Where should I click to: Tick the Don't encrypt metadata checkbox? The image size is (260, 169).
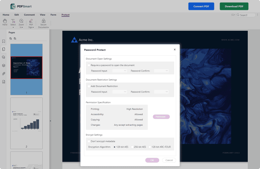[89, 141]
